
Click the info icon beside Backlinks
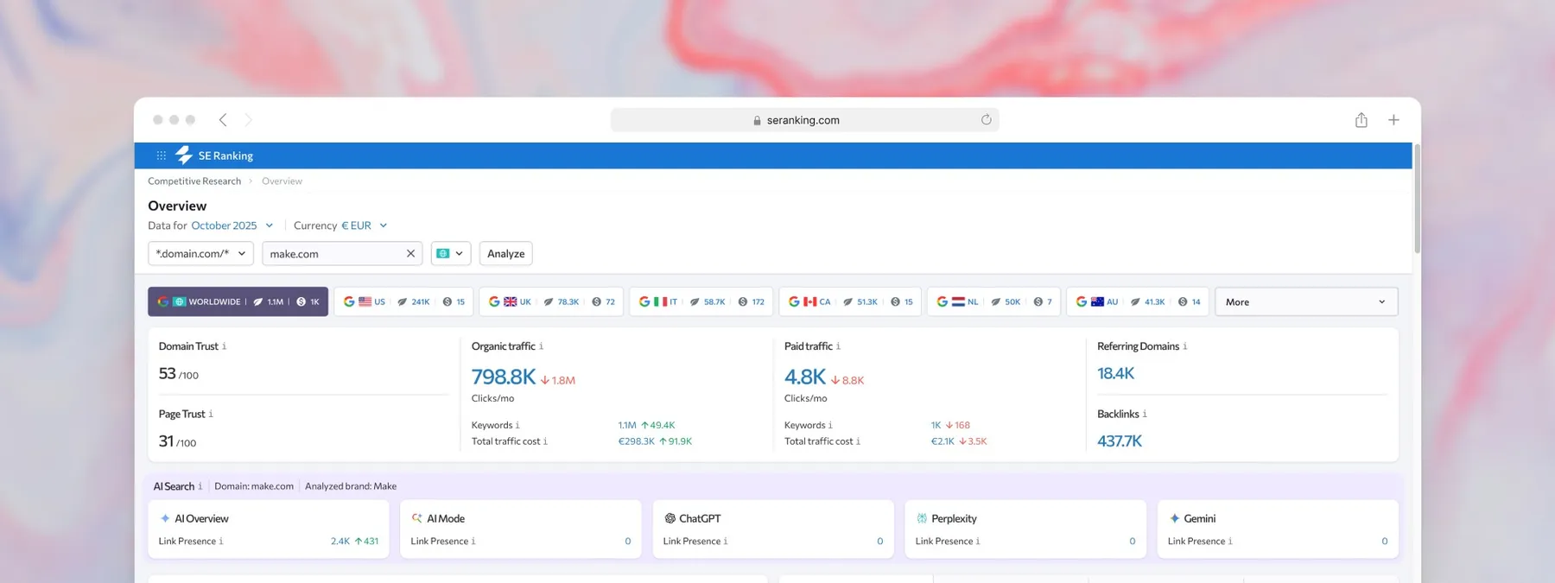click(x=1145, y=415)
